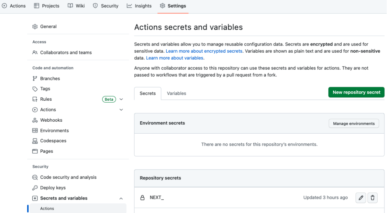Open Learn more about variables link
The image size is (388, 213).
pyautogui.click(x=175, y=58)
